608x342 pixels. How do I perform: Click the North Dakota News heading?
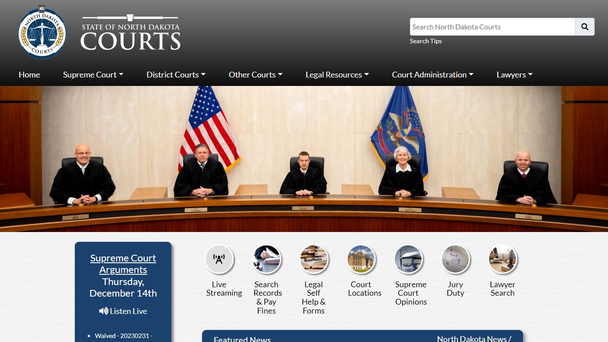474,338
